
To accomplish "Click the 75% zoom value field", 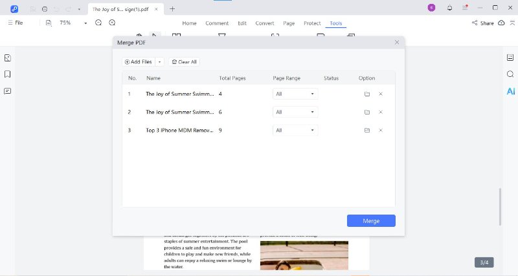I will (x=65, y=23).
